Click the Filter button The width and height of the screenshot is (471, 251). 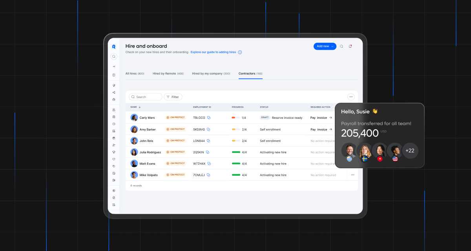pos(173,97)
